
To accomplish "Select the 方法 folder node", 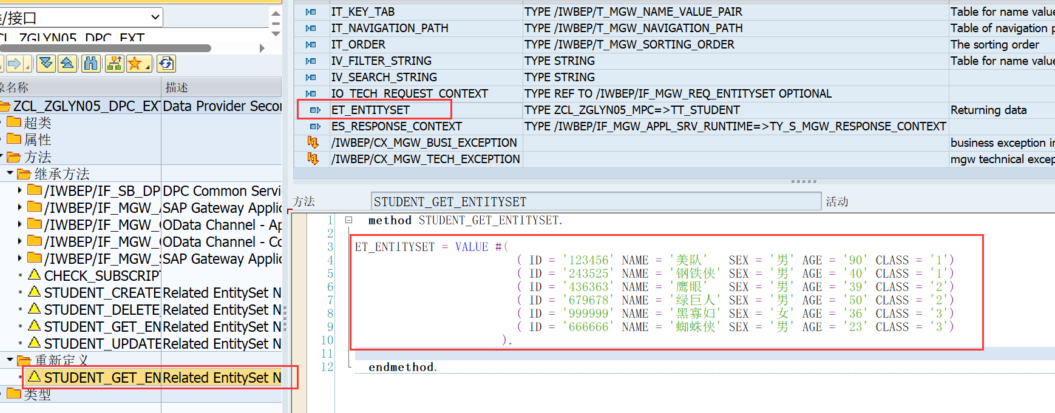I will (x=37, y=157).
